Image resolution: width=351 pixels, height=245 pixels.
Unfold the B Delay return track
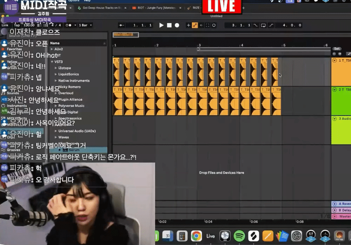point(335,210)
